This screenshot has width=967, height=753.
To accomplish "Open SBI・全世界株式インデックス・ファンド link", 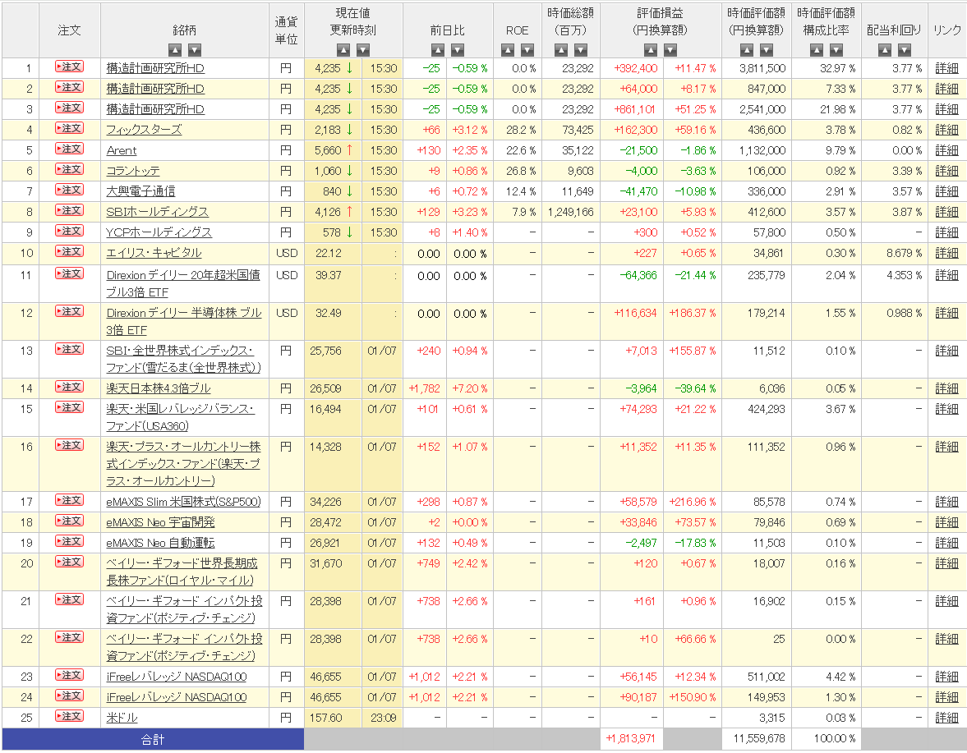I will coord(184,359).
